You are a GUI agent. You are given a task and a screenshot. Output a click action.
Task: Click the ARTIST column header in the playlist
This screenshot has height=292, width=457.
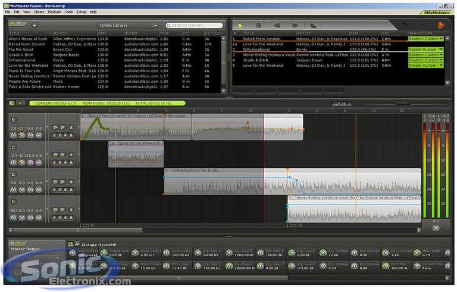tap(322, 33)
